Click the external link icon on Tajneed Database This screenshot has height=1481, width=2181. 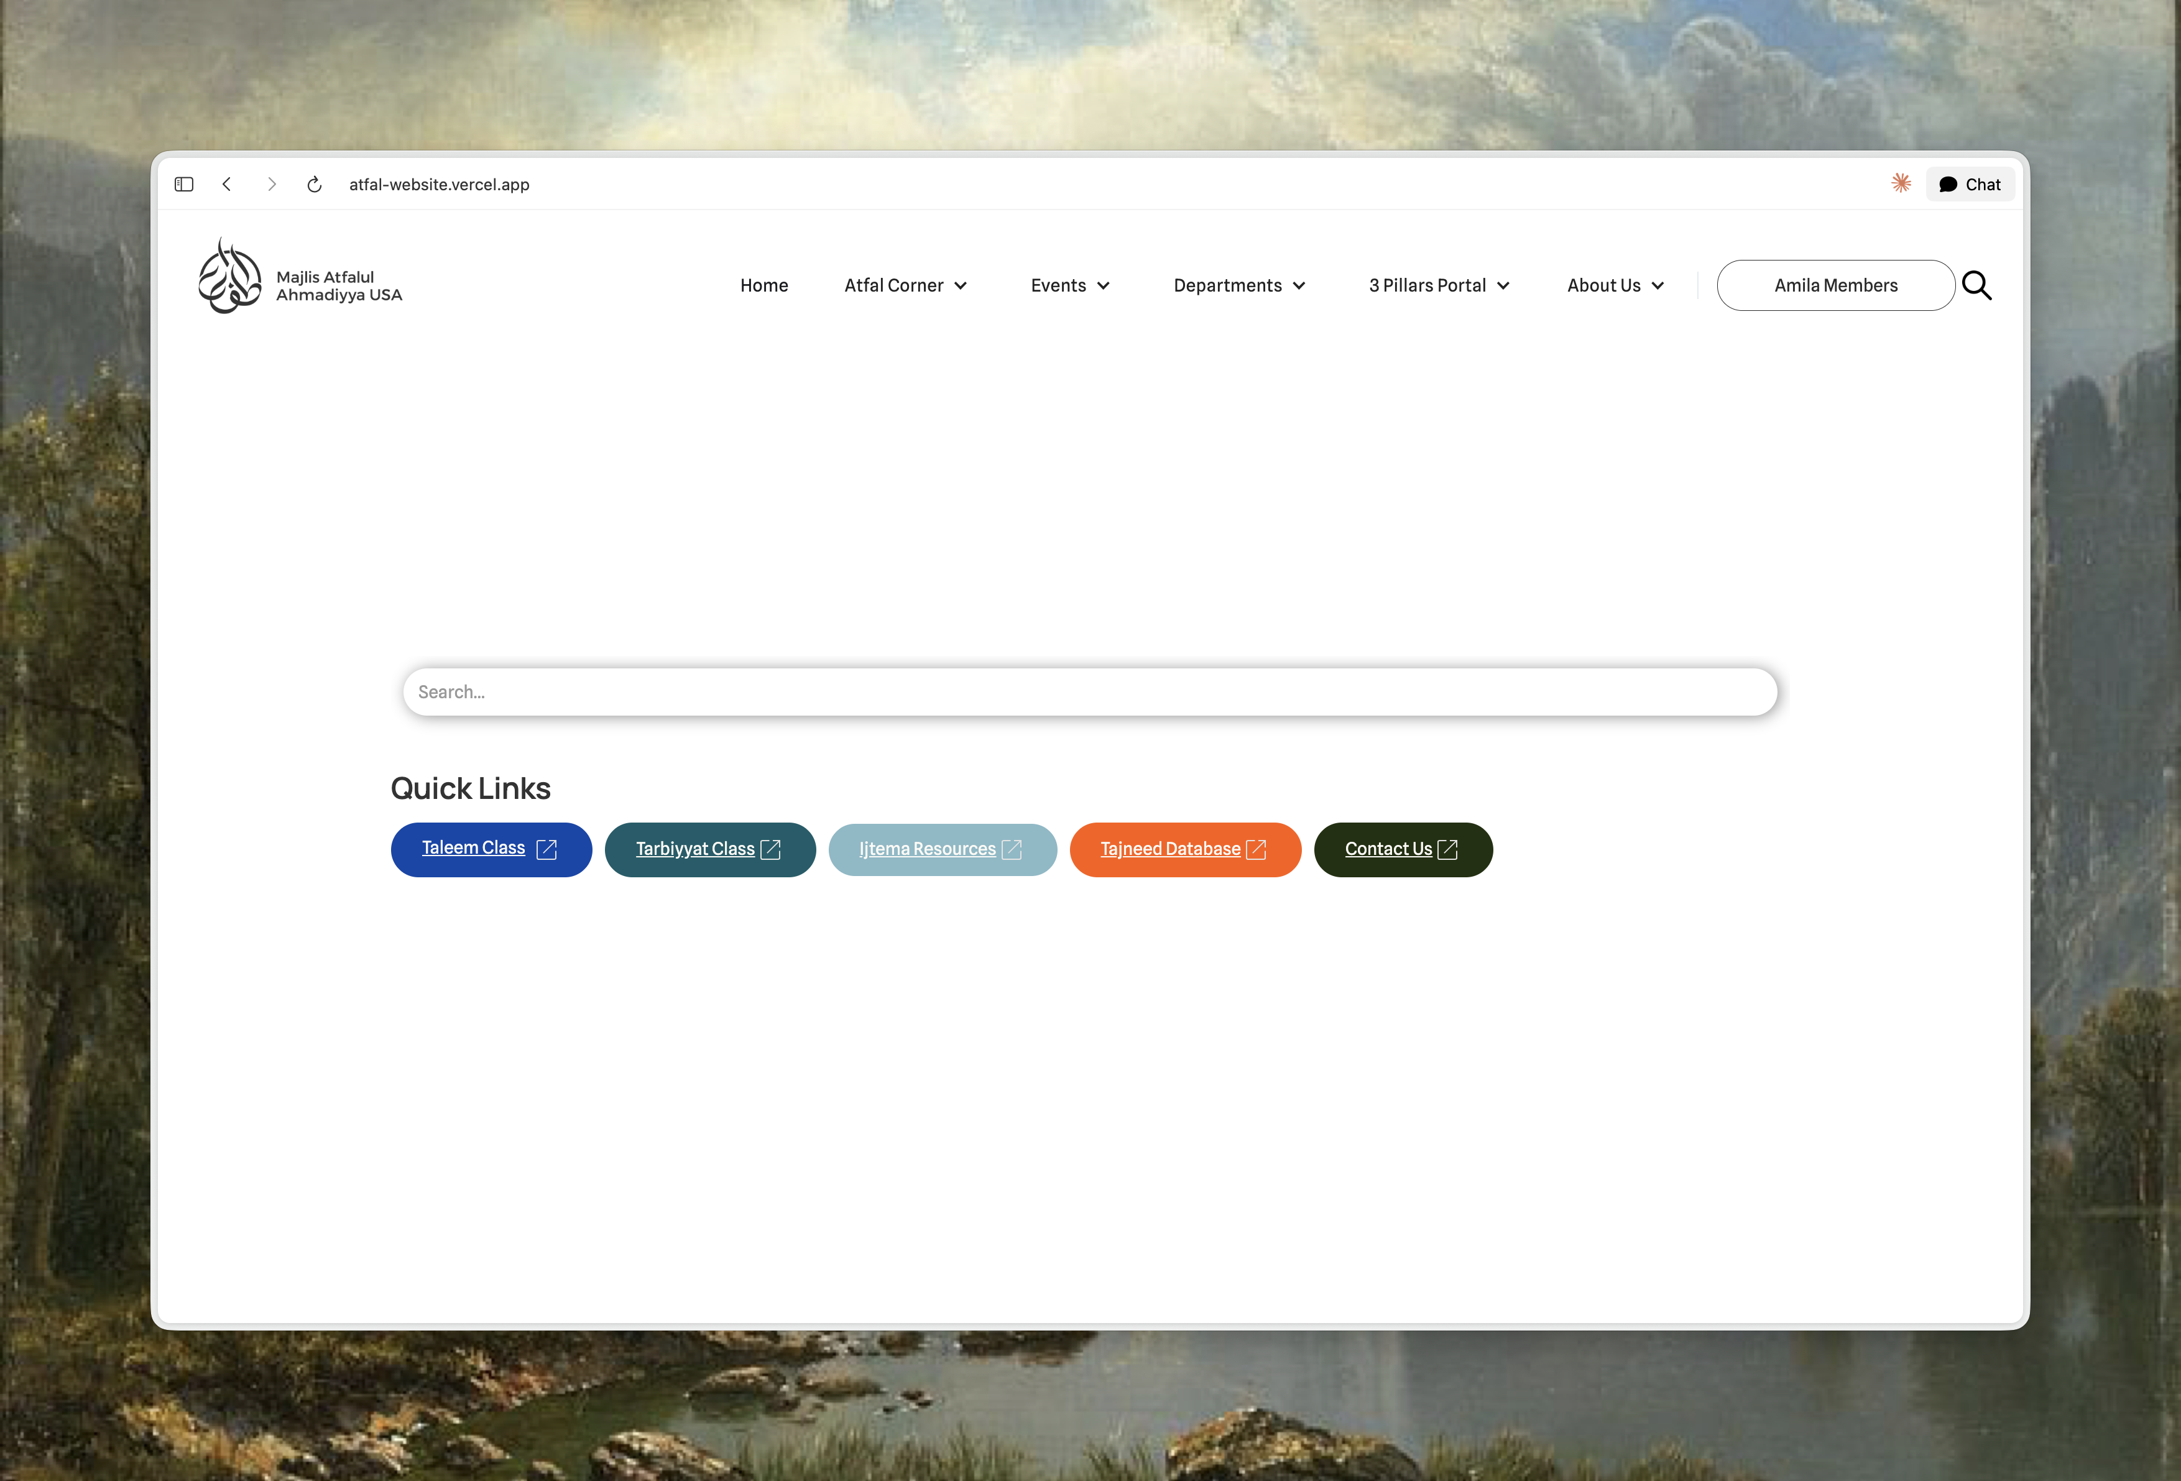(x=1256, y=849)
